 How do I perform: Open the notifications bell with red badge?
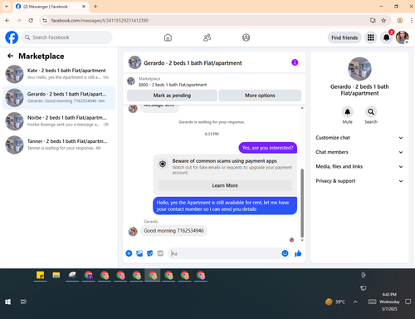pos(387,37)
